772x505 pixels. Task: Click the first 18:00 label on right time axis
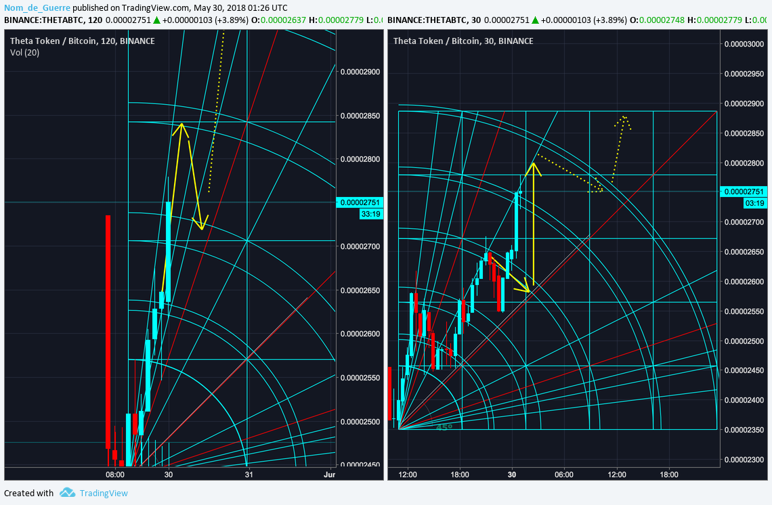coord(460,475)
